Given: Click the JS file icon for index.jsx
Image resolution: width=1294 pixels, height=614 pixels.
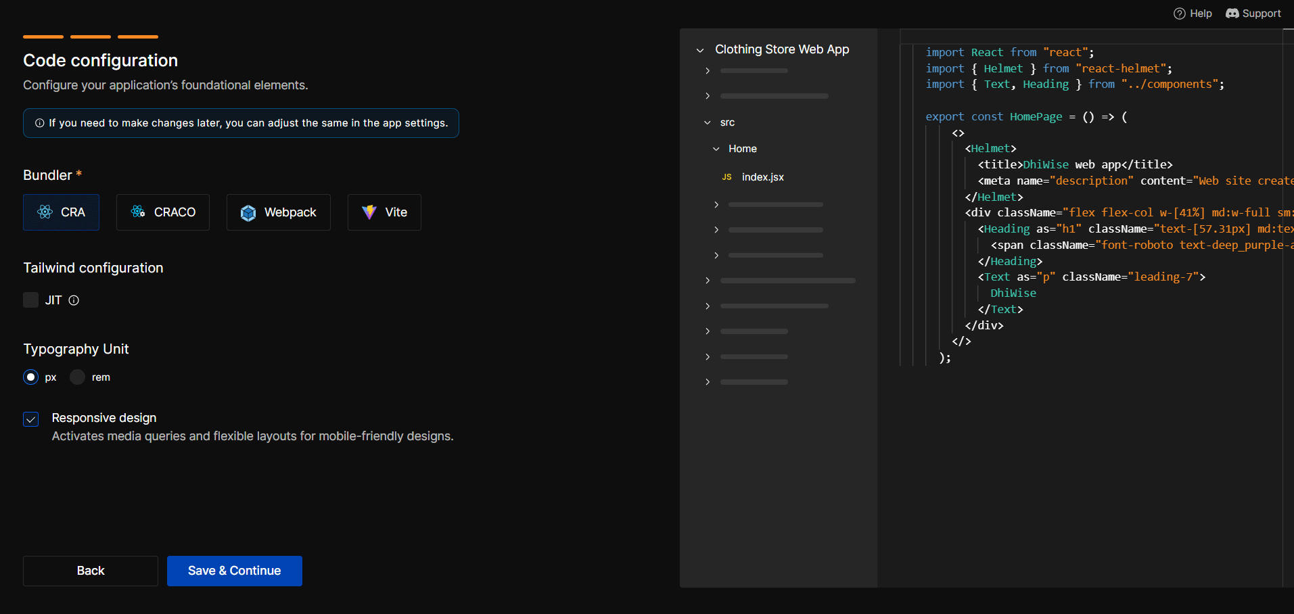Looking at the screenshot, I should (727, 177).
